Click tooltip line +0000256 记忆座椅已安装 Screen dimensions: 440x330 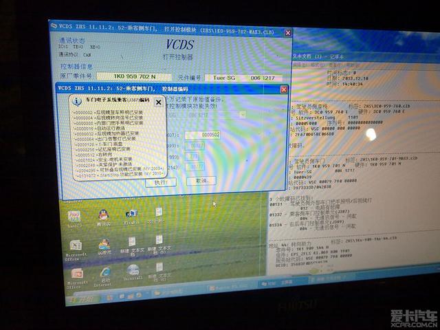point(102,149)
